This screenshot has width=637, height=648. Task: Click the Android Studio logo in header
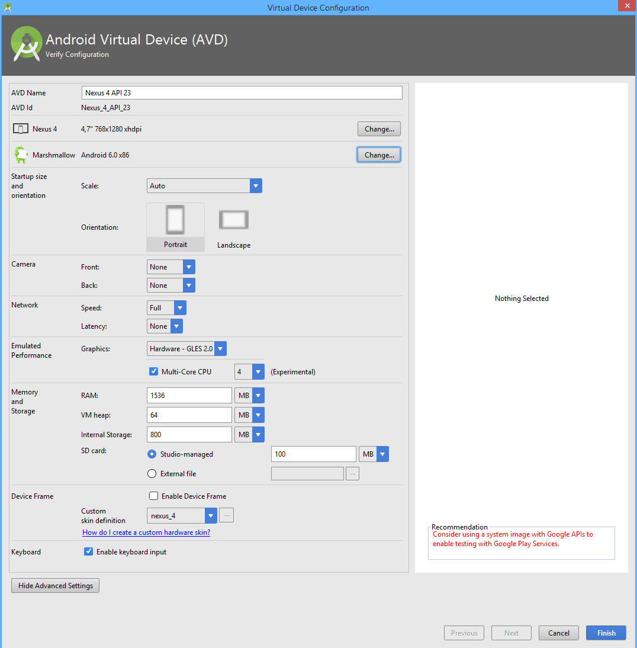click(26, 44)
